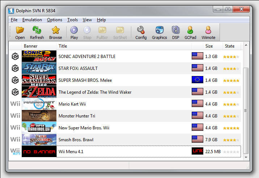The height and width of the screenshot is (178, 259).
Task: Refresh the game list
Action: click(x=37, y=33)
